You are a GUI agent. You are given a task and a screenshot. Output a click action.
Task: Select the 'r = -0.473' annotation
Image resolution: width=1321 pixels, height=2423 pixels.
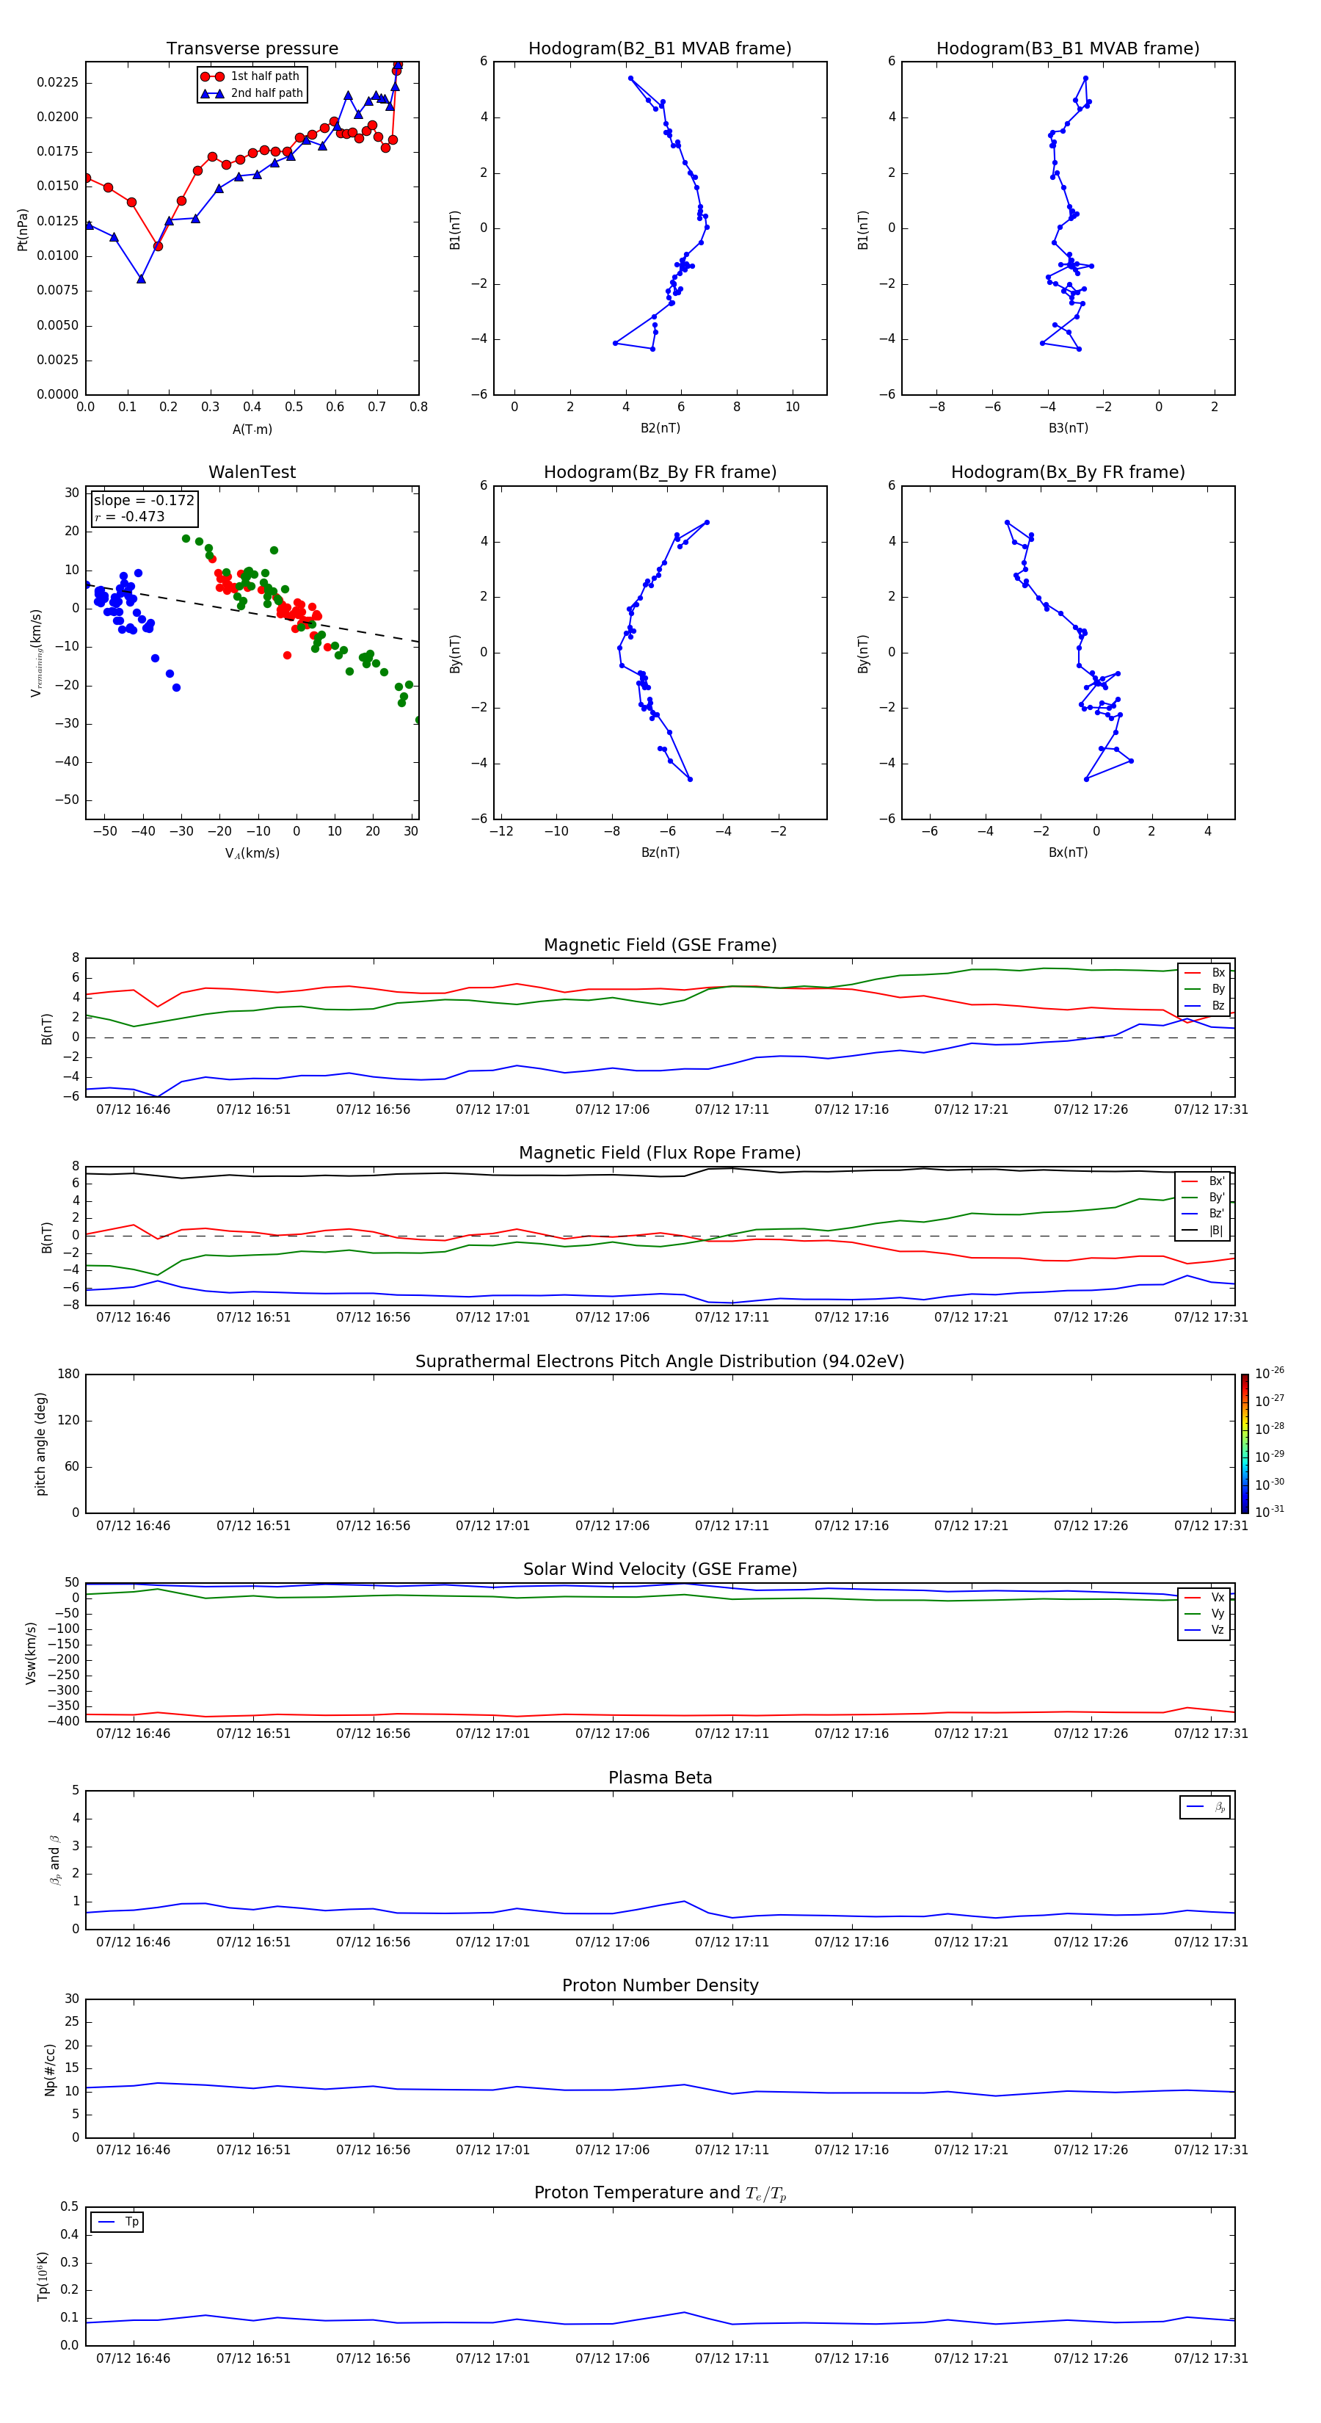[130, 516]
